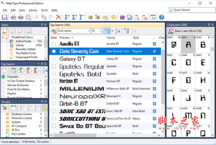
Task: Click the window layout toolbar icon
Action: point(153,17)
